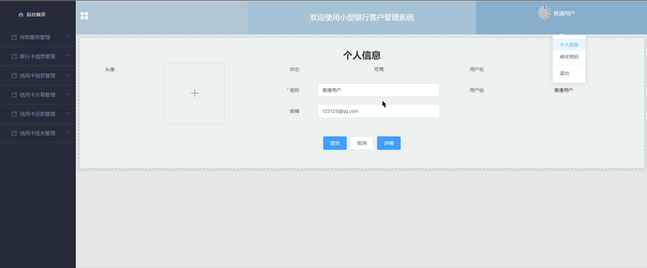Click the avatar upload box

tap(195, 93)
